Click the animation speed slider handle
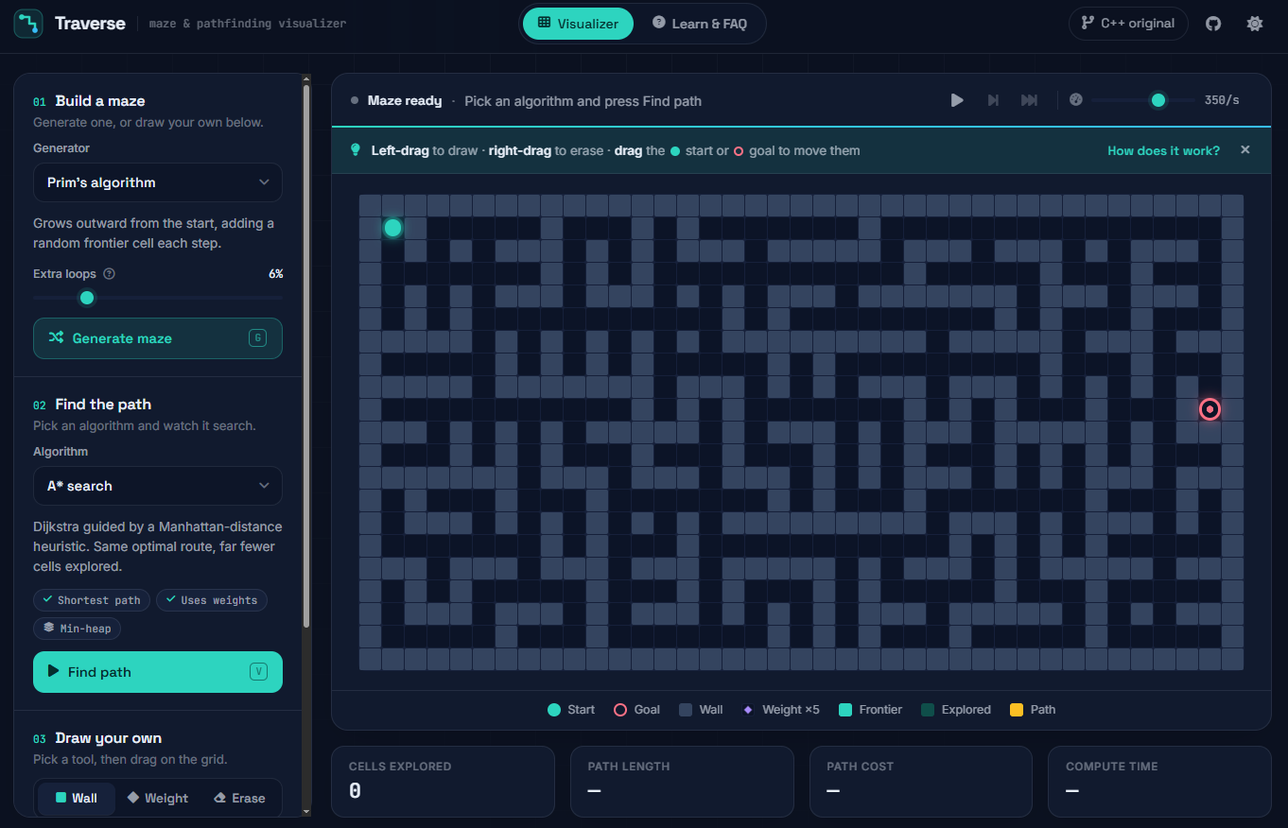The height and width of the screenshot is (828, 1288). click(x=1158, y=100)
